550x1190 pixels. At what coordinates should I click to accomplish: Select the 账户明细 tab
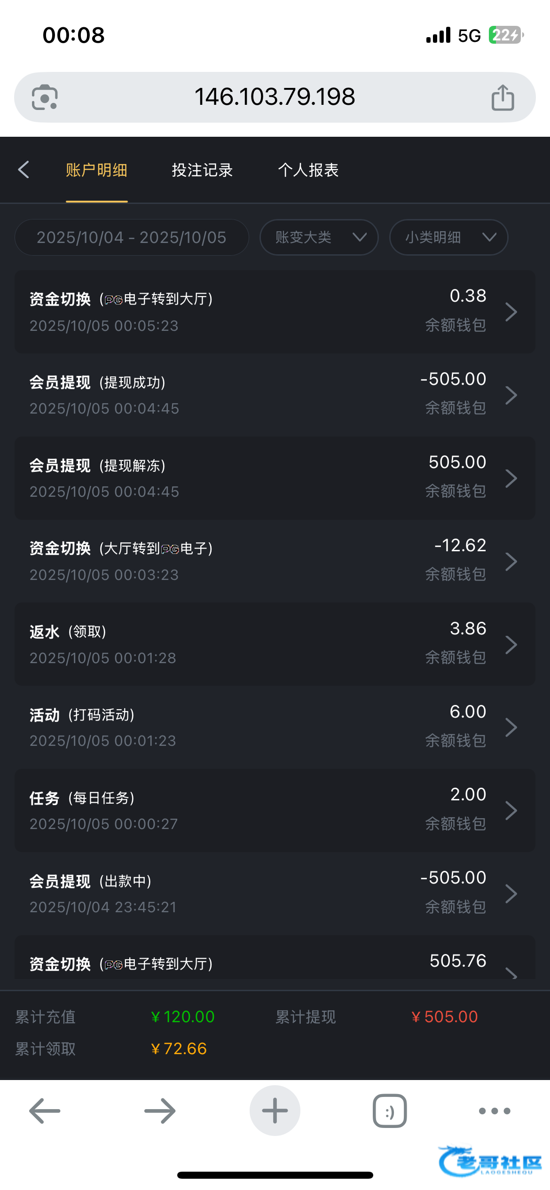pos(97,170)
